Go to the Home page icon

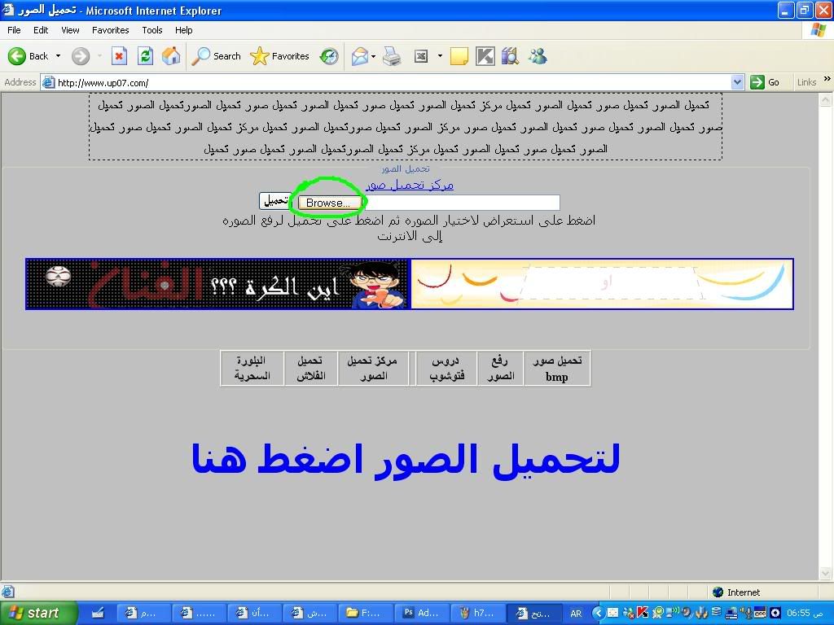coord(171,56)
